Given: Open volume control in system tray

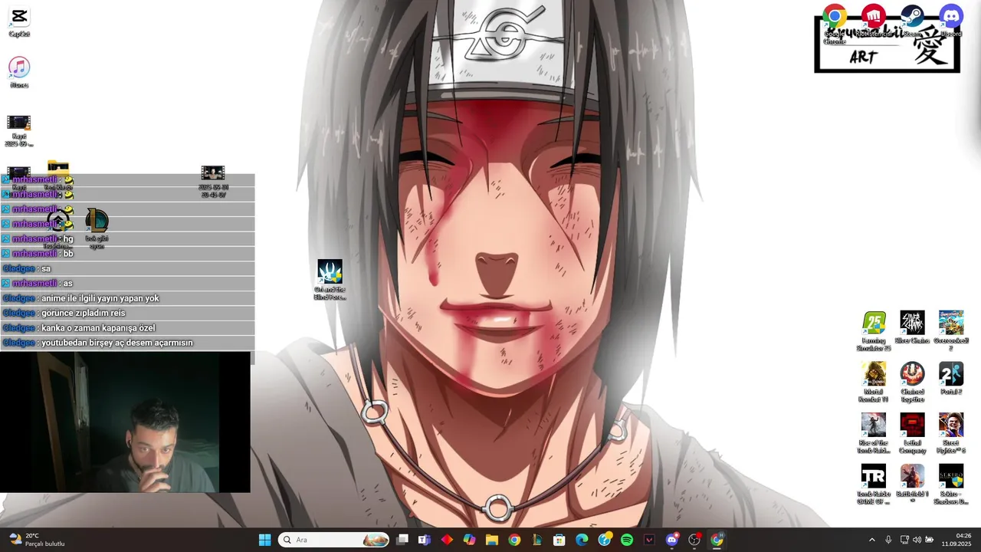Looking at the screenshot, I should [917, 540].
